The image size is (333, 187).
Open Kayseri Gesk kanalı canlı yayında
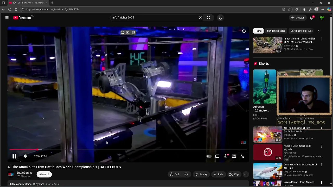(x=297, y=148)
